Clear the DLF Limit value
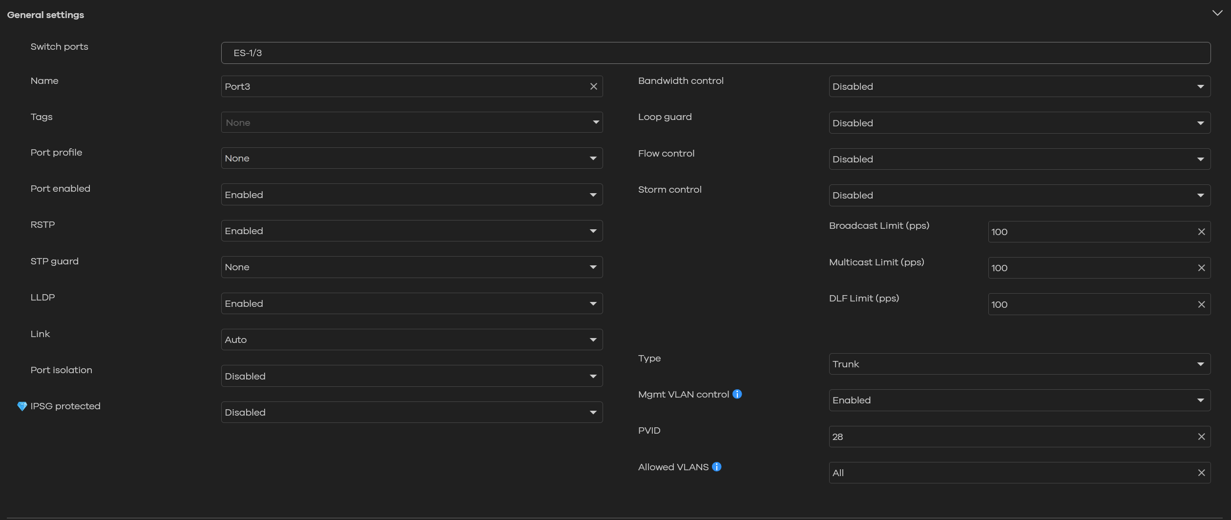The image size is (1231, 520). (x=1201, y=304)
